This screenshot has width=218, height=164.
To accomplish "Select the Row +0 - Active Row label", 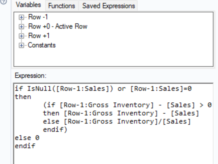I will tap(58, 26).
